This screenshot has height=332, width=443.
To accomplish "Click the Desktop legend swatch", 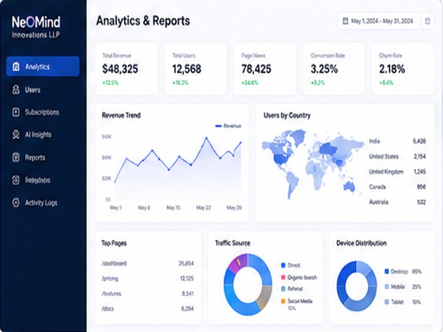I will click(x=387, y=272).
